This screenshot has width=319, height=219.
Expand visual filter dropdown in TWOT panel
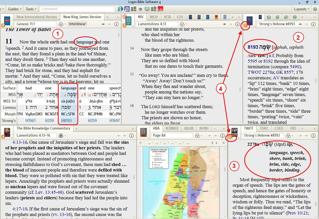293,136
